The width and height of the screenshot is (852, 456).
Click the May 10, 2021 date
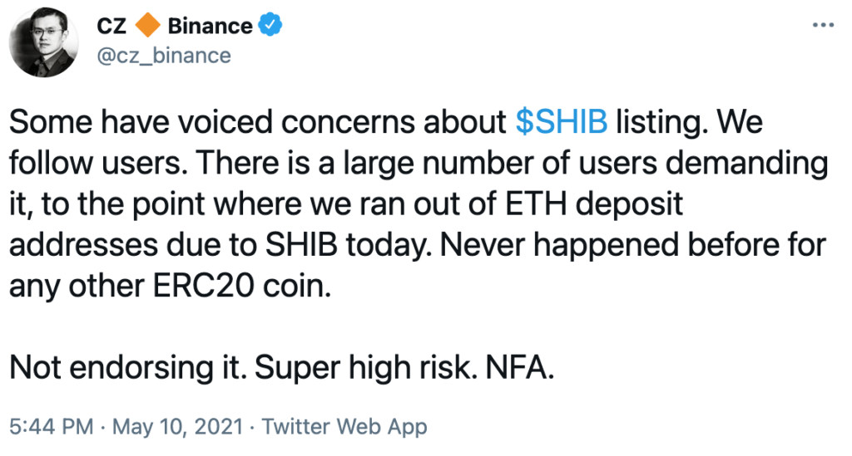click(177, 426)
